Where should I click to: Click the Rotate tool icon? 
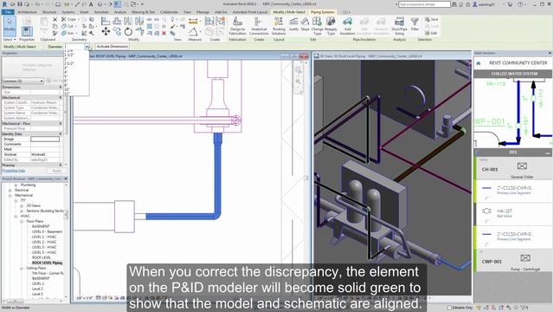[x=128, y=32]
